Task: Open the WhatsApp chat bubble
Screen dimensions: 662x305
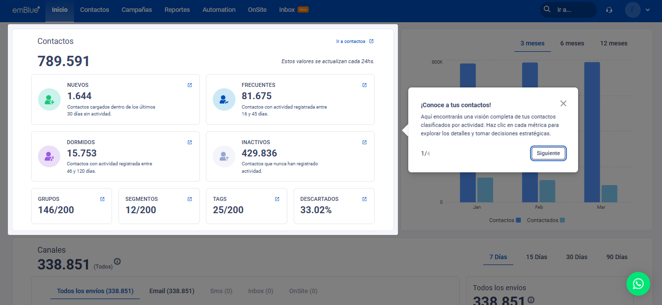Action: pyautogui.click(x=638, y=284)
